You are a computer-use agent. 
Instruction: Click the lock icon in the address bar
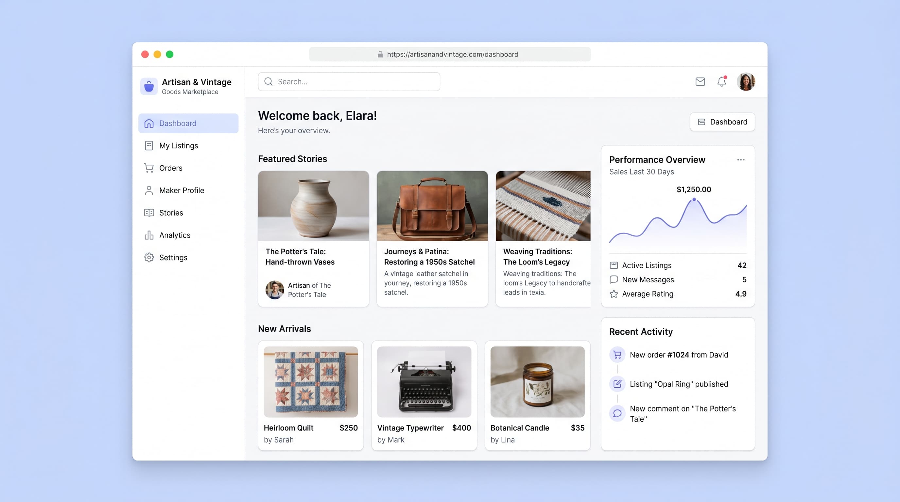pyautogui.click(x=380, y=55)
